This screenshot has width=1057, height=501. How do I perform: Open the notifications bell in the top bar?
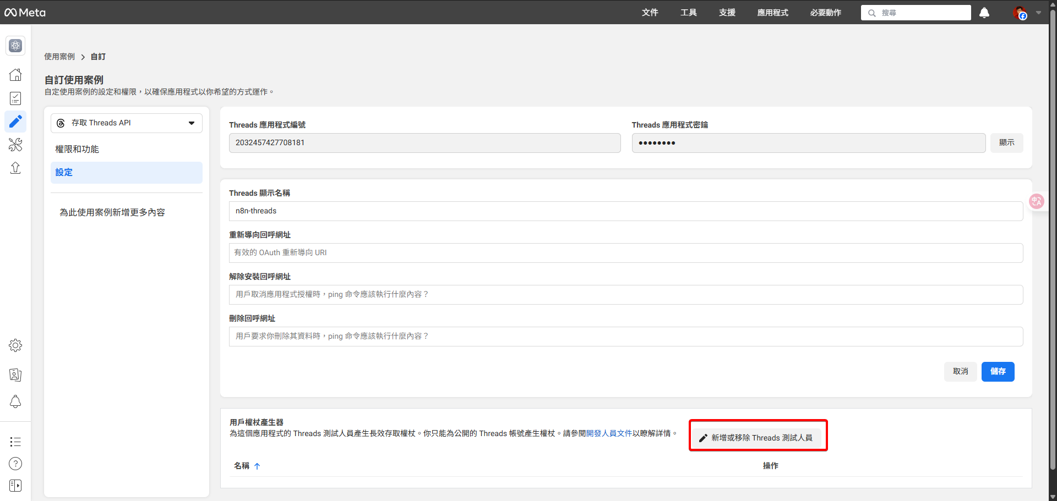984,13
